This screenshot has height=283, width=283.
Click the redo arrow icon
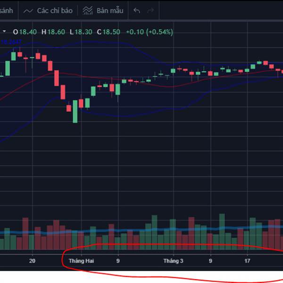[x=150, y=11]
